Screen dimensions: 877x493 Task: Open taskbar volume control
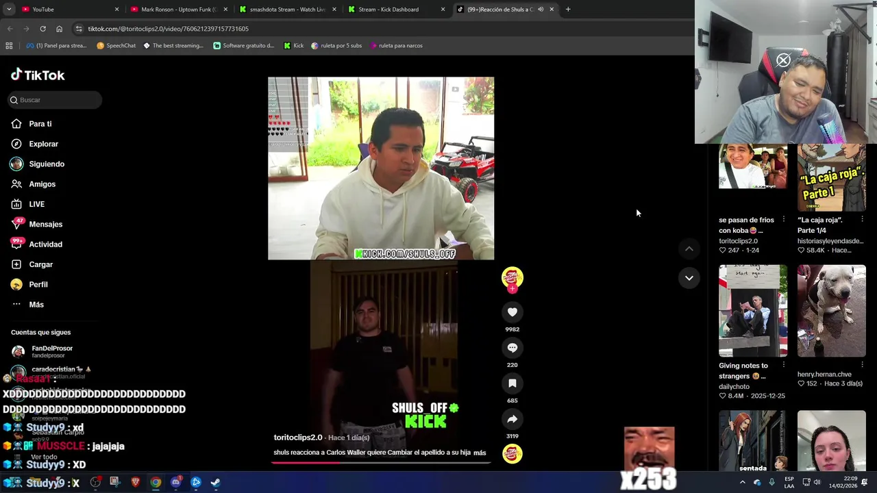817,482
